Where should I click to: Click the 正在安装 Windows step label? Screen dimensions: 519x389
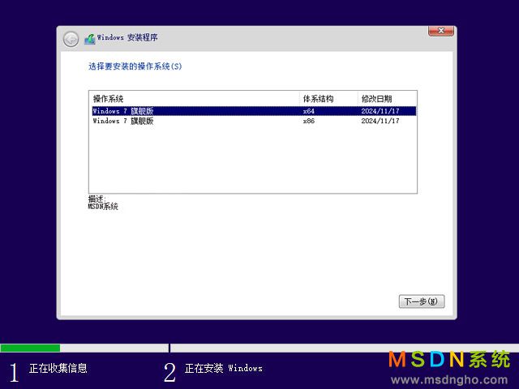224,368
